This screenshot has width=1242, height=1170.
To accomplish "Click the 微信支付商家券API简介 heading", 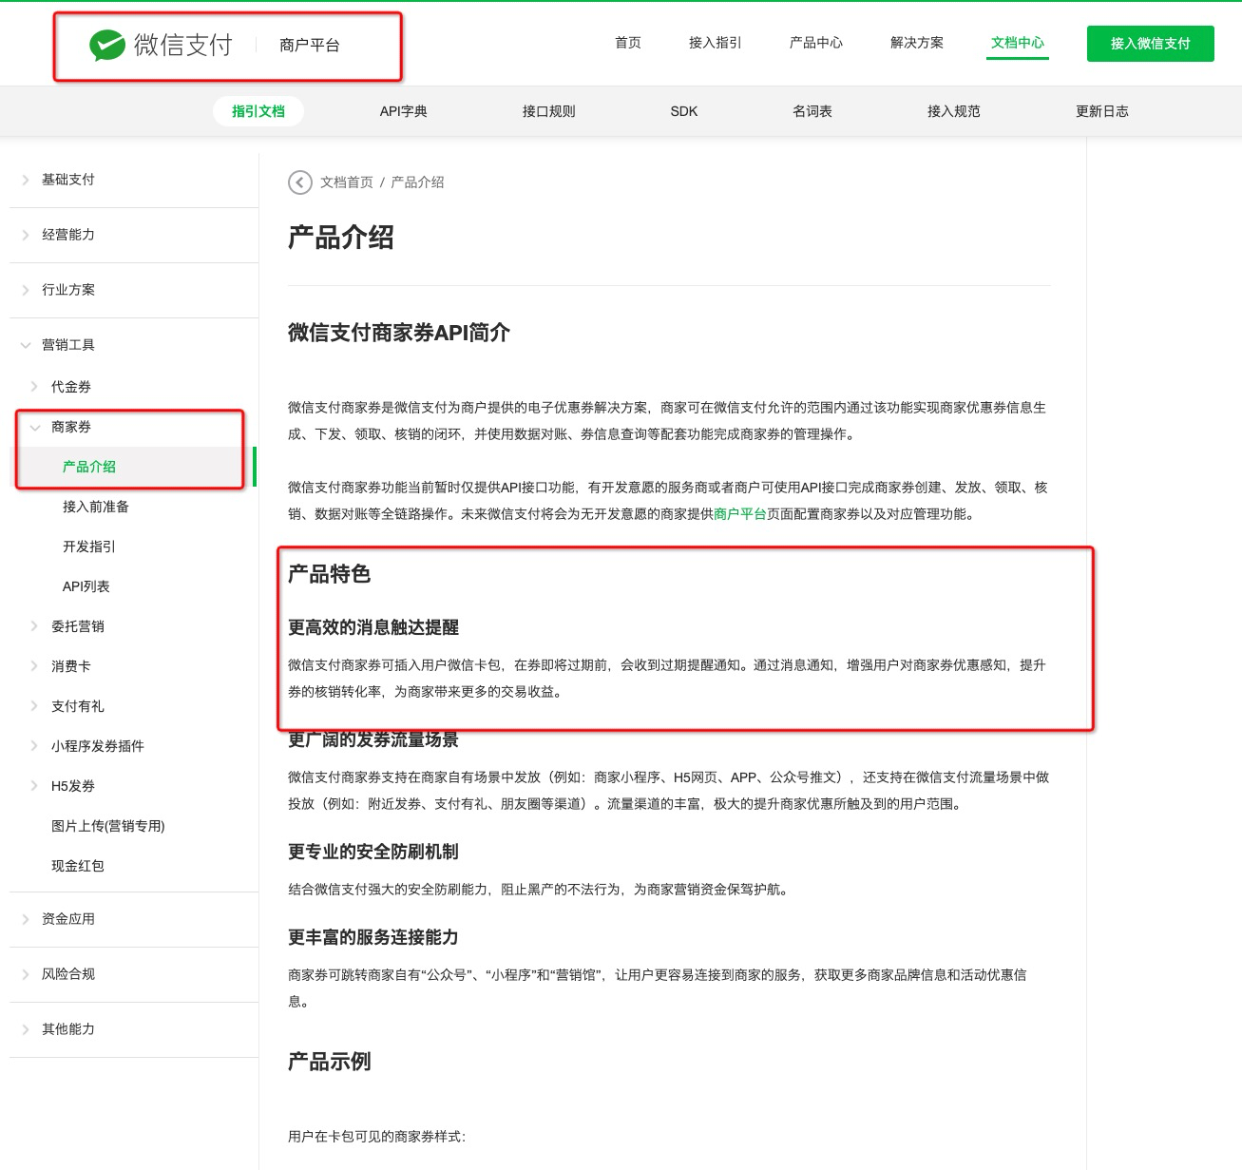I will click(x=399, y=333).
